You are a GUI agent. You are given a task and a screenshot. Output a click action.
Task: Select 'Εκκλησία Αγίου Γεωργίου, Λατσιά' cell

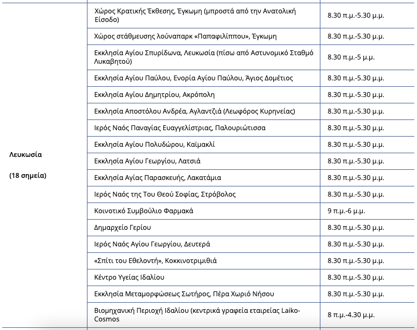pyautogui.click(x=203, y=161)
